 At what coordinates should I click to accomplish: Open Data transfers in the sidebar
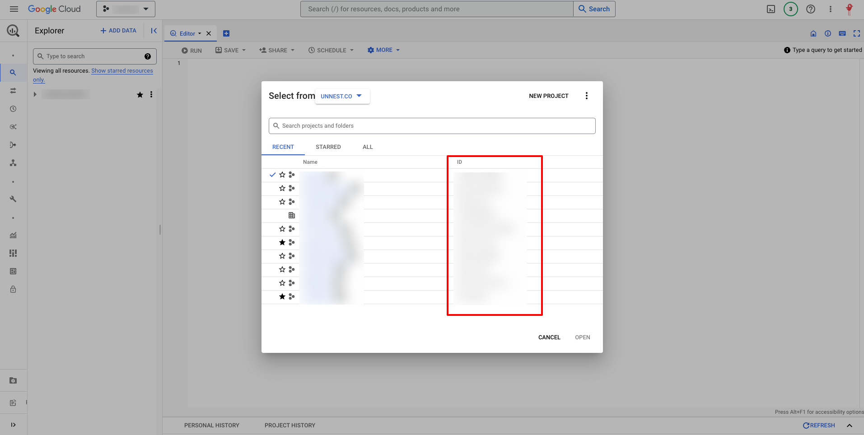(x=13, y=91)
